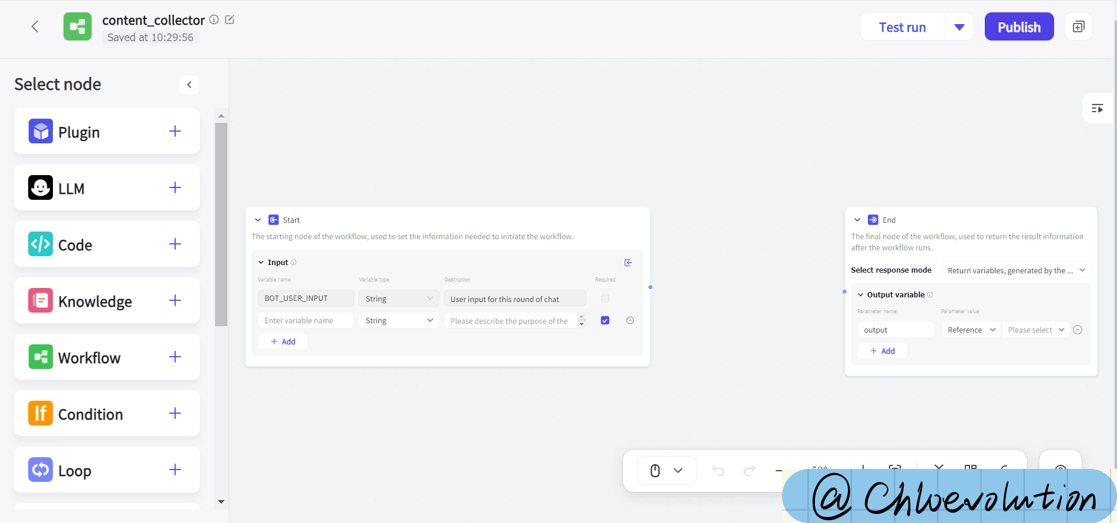Click the End node icon

click(x=873, y=220)
